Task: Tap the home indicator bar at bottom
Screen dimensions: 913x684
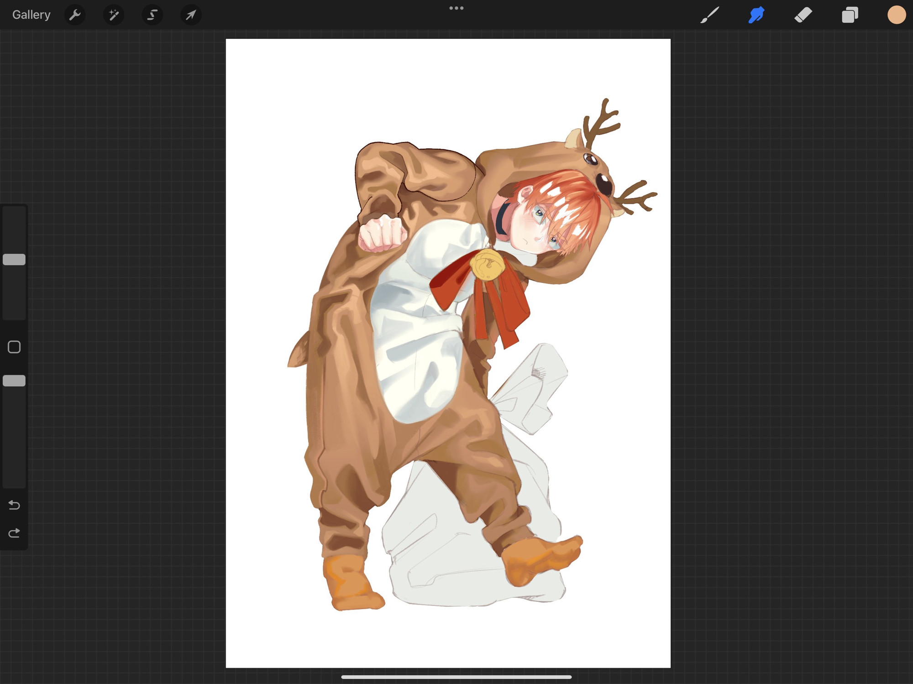Action: (x=456, y=677)
